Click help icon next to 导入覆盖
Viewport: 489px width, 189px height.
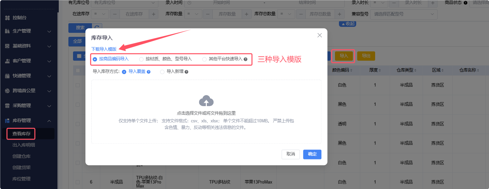(149, 72)
